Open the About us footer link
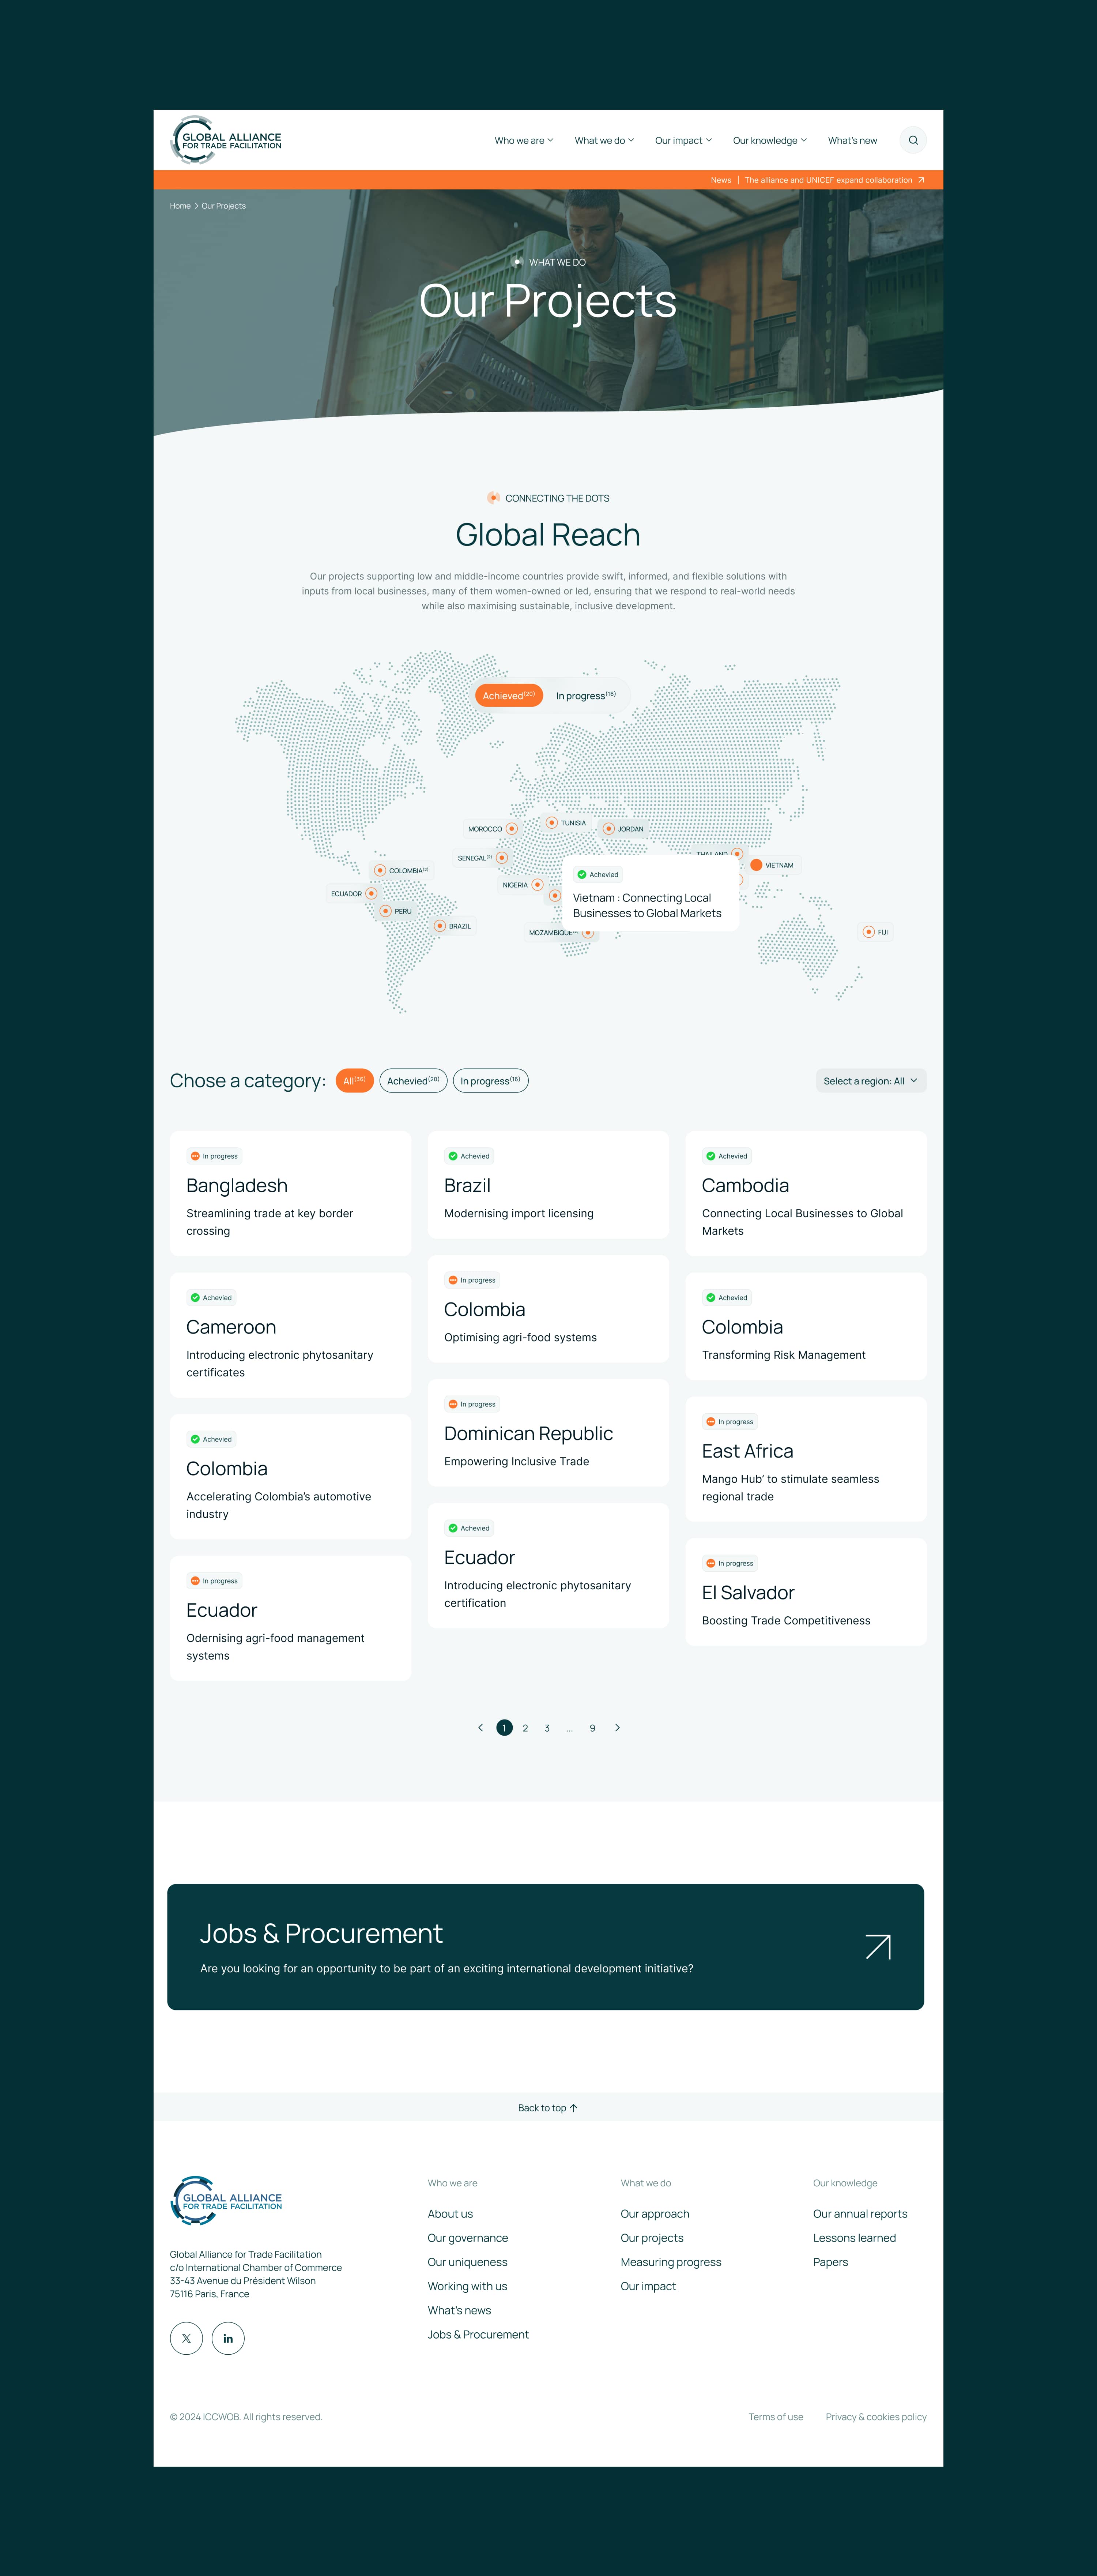 click(451, 2214)
